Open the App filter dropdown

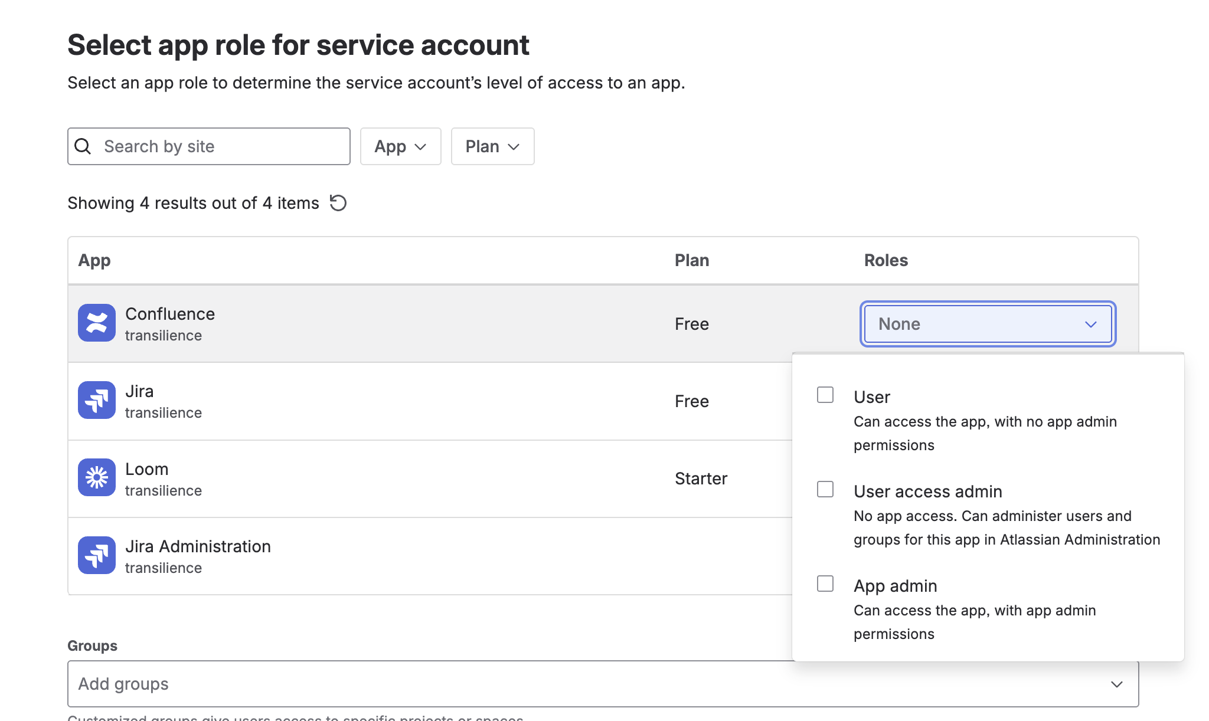tap(400, 146)
